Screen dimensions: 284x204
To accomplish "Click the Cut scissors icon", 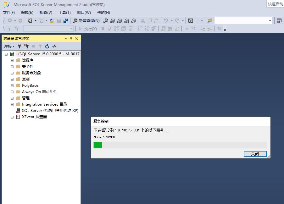I will pos(143,21).
